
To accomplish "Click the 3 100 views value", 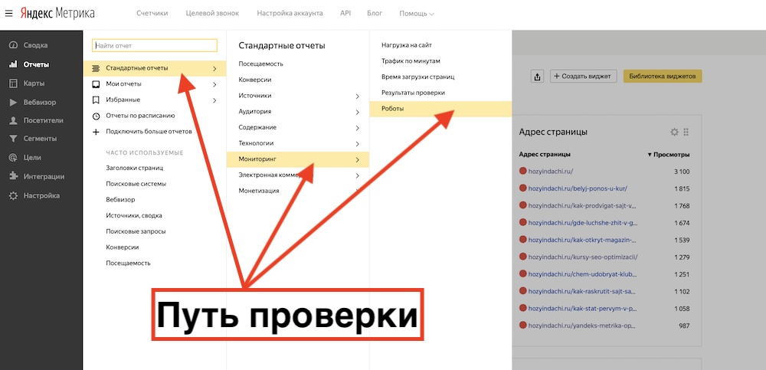I will pyautogui.click(x=681, y=172).
